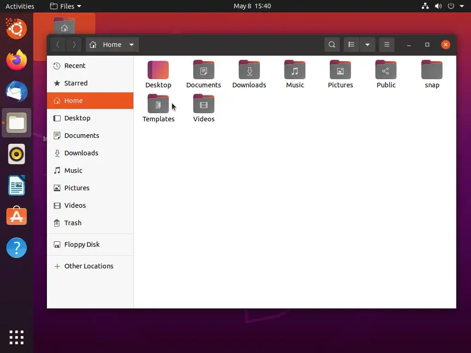This screenshot has height=353, width=471.
Task: Open Floppy Disk in the sidebar
Action: 90,245
